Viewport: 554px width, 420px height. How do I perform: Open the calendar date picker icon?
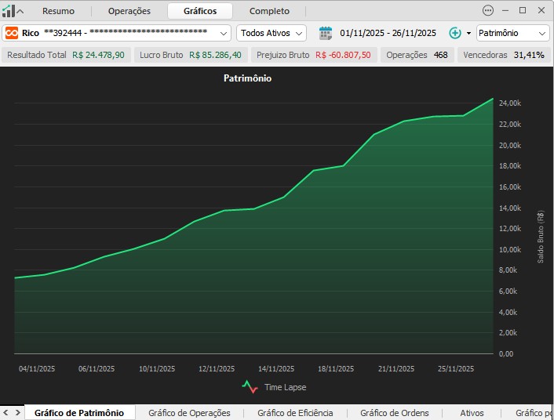[x=326, y=33]
